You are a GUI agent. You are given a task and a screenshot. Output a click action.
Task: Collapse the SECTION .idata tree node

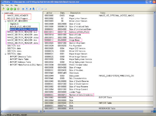tap(5, 54)
